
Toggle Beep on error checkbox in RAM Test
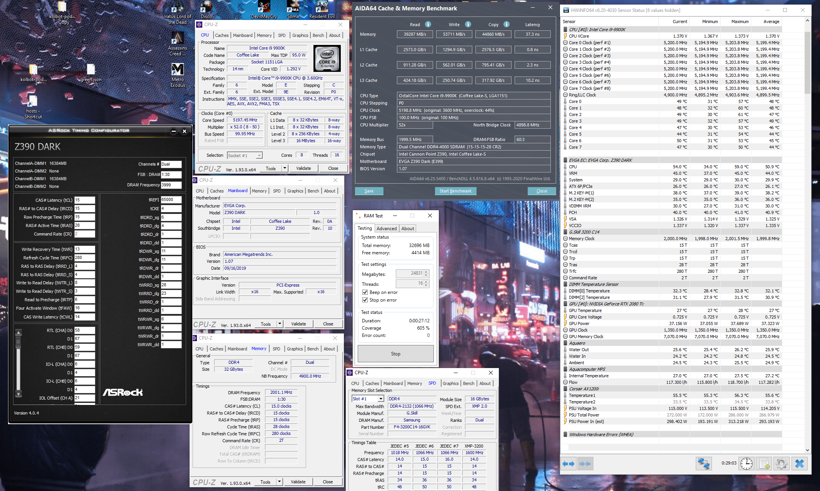(365, 292)
